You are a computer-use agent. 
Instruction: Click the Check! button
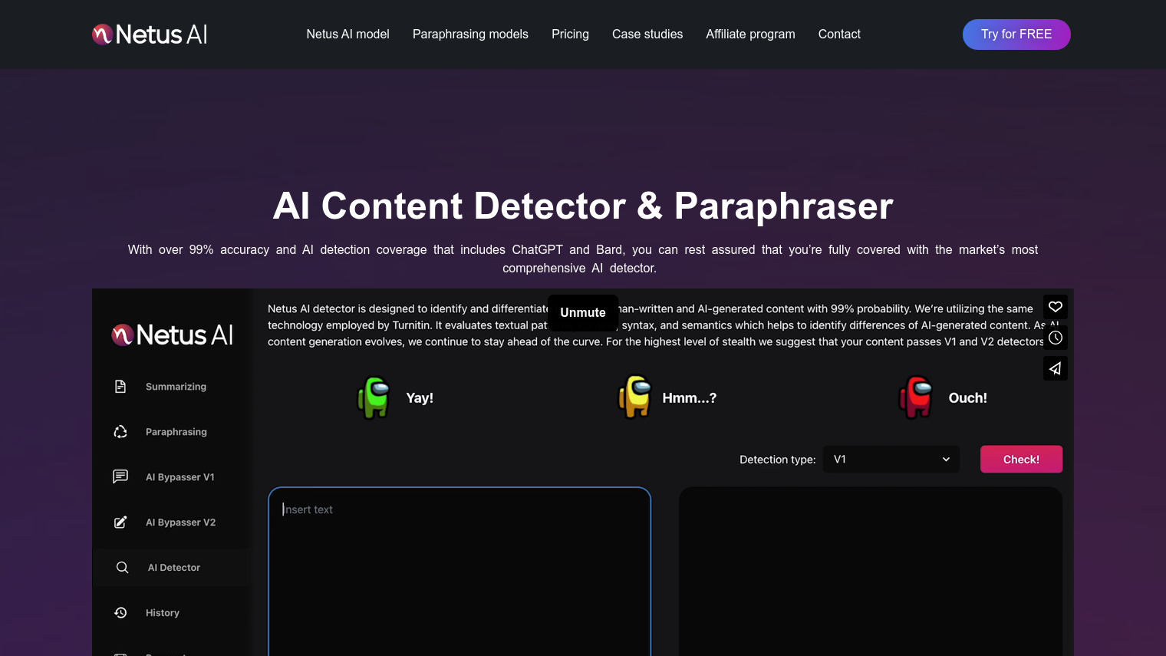tap(1021, 460)
